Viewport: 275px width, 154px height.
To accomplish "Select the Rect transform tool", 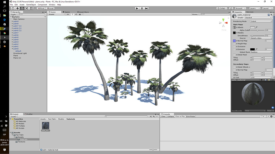I will pyautogui.click(x=31, y=8).
